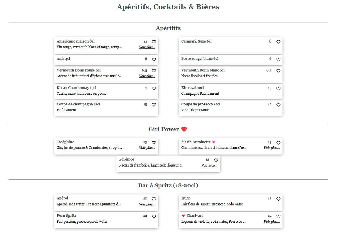Select the Bar à Spritz heading
Screen dimensions: 358x232
tap(168, 185)
